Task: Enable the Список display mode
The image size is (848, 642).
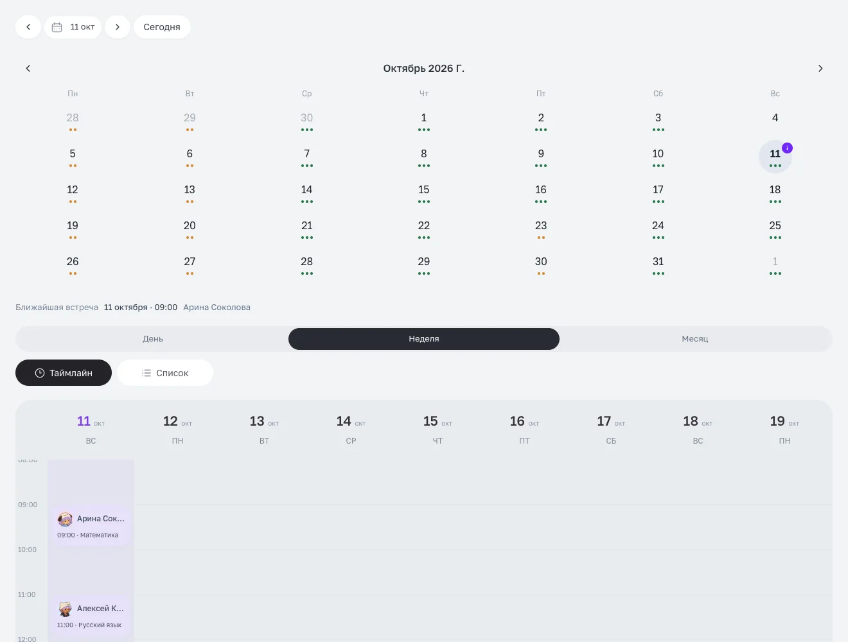Action: pyautogui.click(x=165, y=373)
